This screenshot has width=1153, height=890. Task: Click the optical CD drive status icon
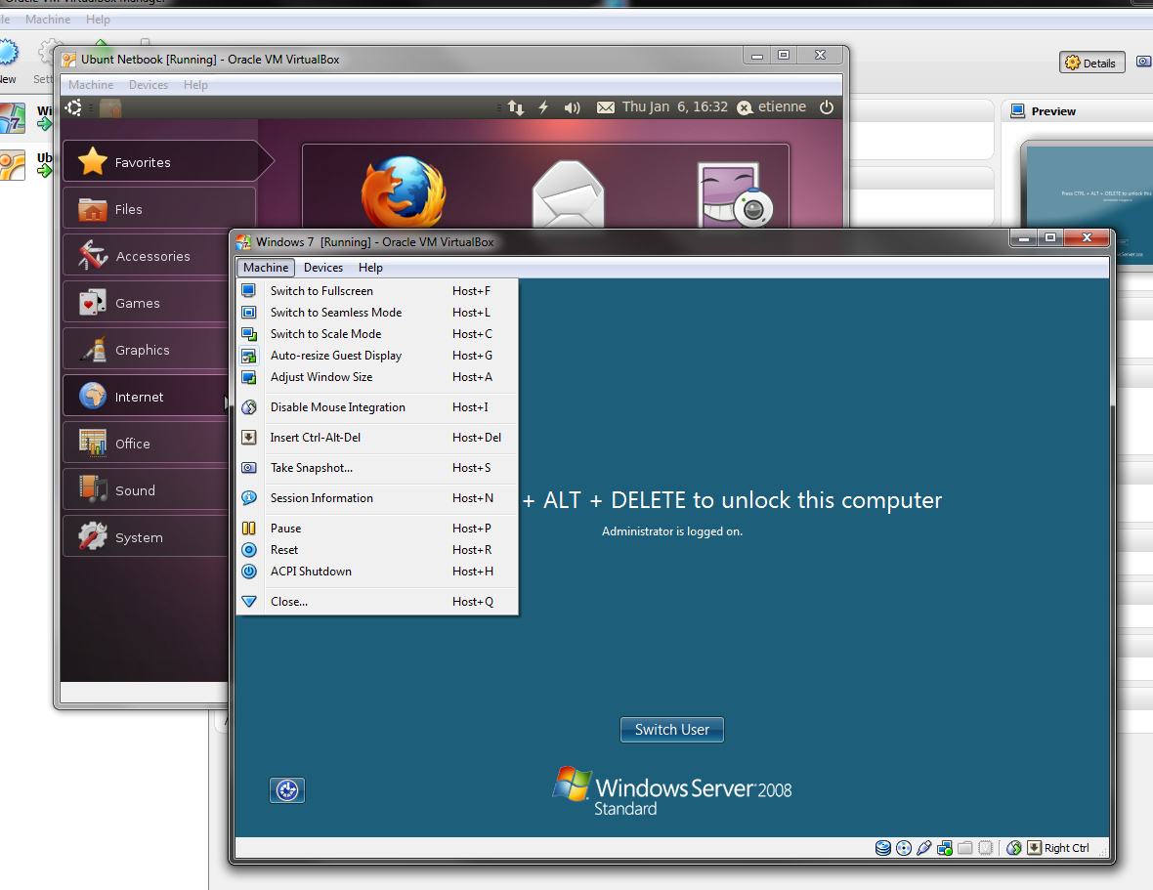pos(904,848)
